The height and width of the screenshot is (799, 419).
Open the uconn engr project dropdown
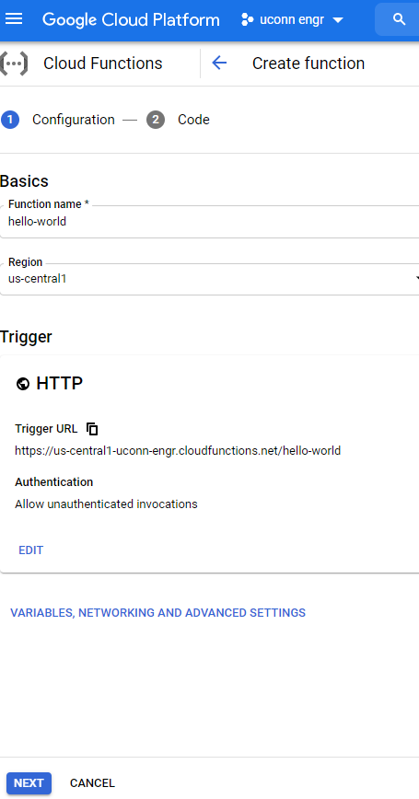293,20
